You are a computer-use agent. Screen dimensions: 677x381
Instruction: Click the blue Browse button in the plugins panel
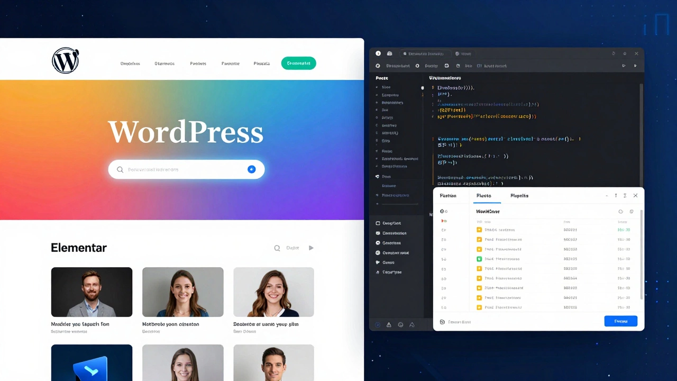click(620, 321)
